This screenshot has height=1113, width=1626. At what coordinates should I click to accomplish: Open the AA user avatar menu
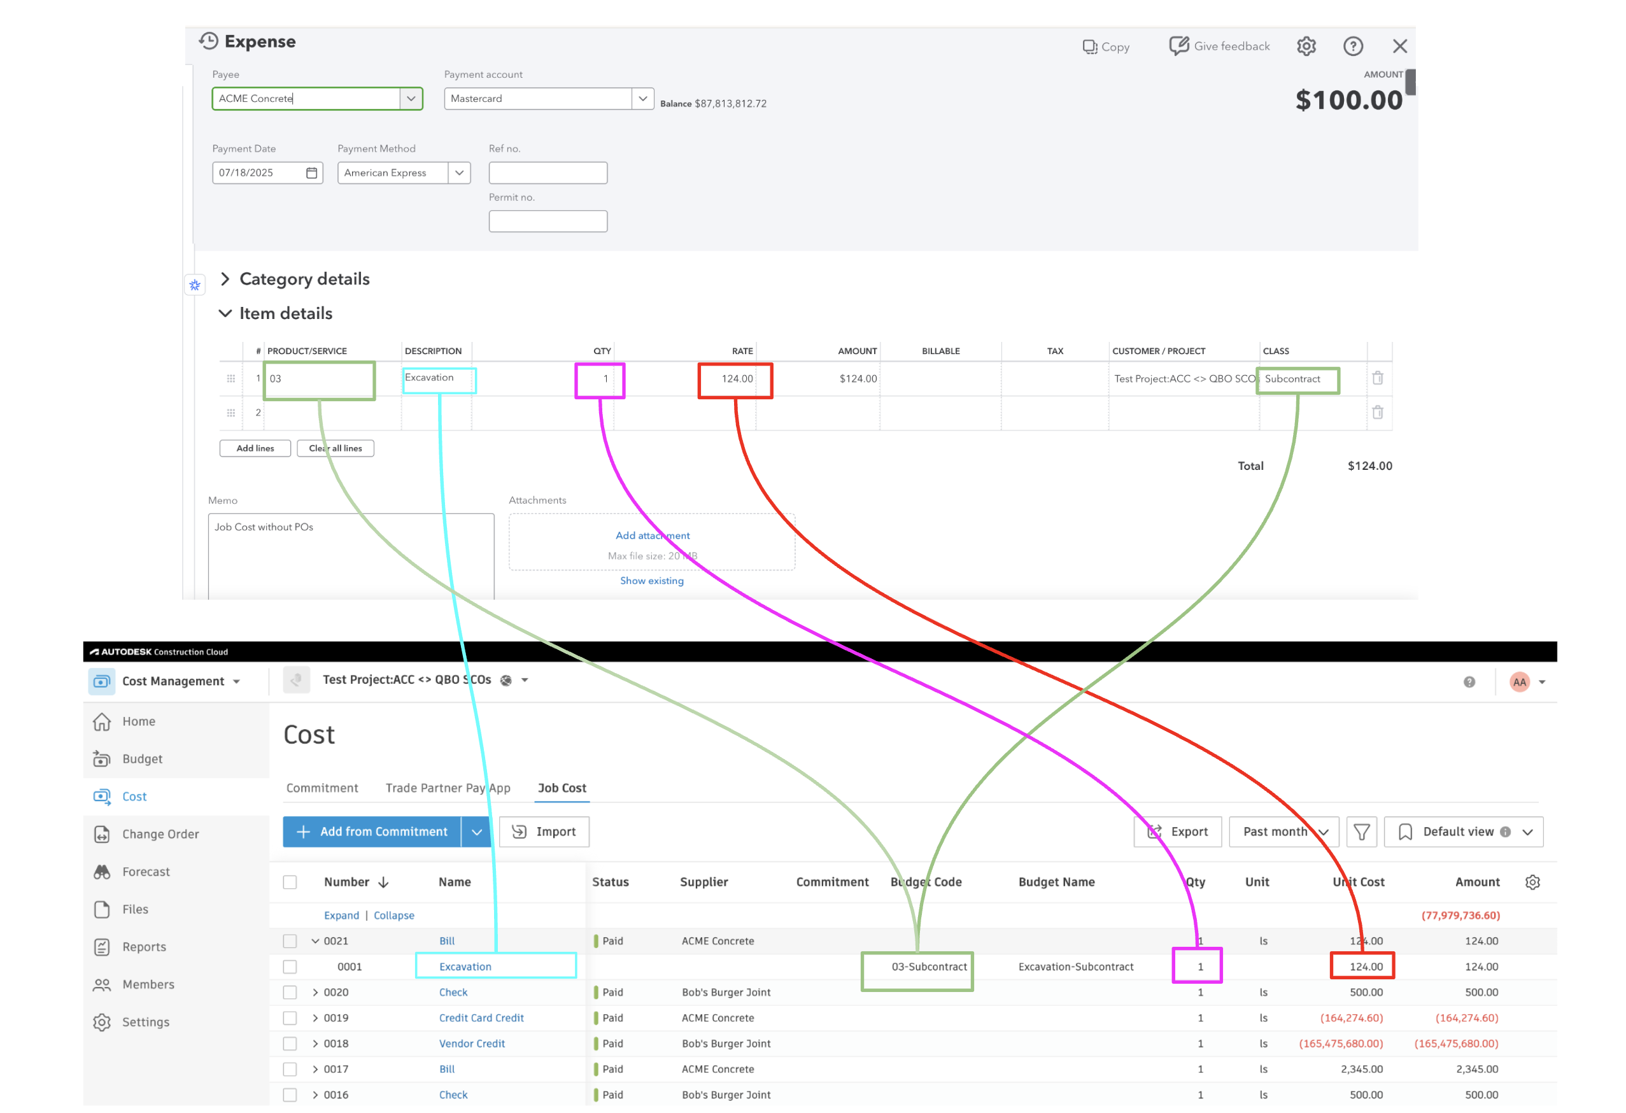point(1527,682)
